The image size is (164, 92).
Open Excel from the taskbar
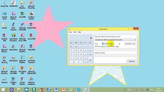coord(71,90)
